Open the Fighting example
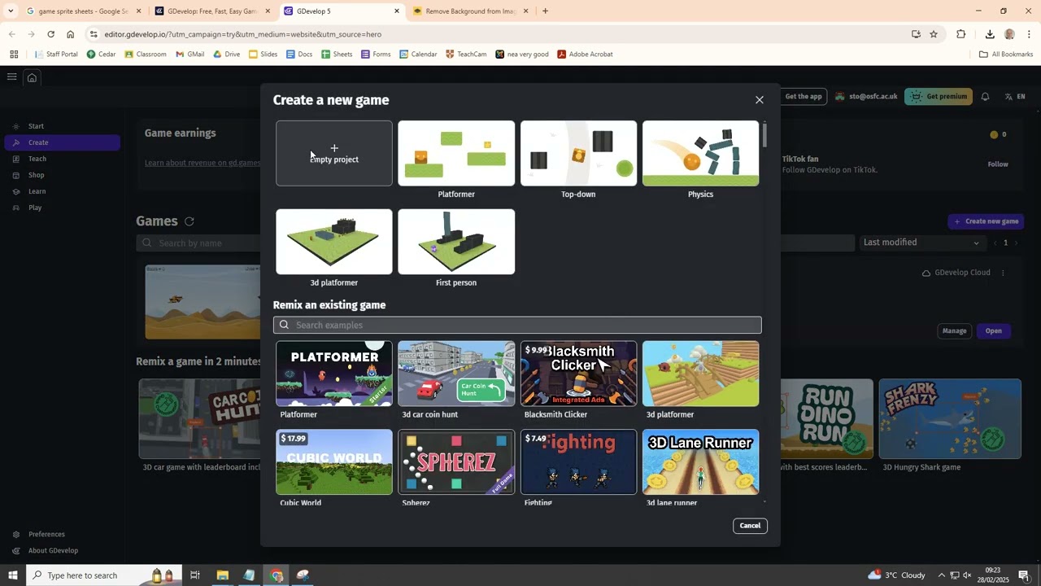This screenshot has height=586, width=1041. (x=578, y=461)
